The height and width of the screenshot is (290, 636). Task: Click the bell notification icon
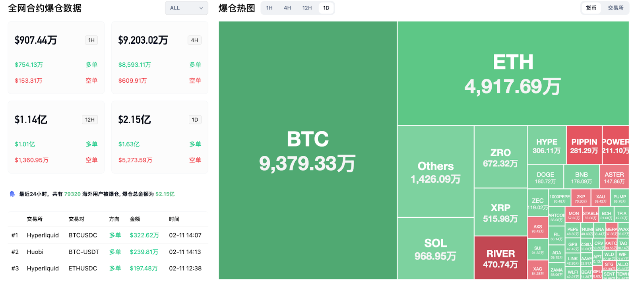coord(12,194)
